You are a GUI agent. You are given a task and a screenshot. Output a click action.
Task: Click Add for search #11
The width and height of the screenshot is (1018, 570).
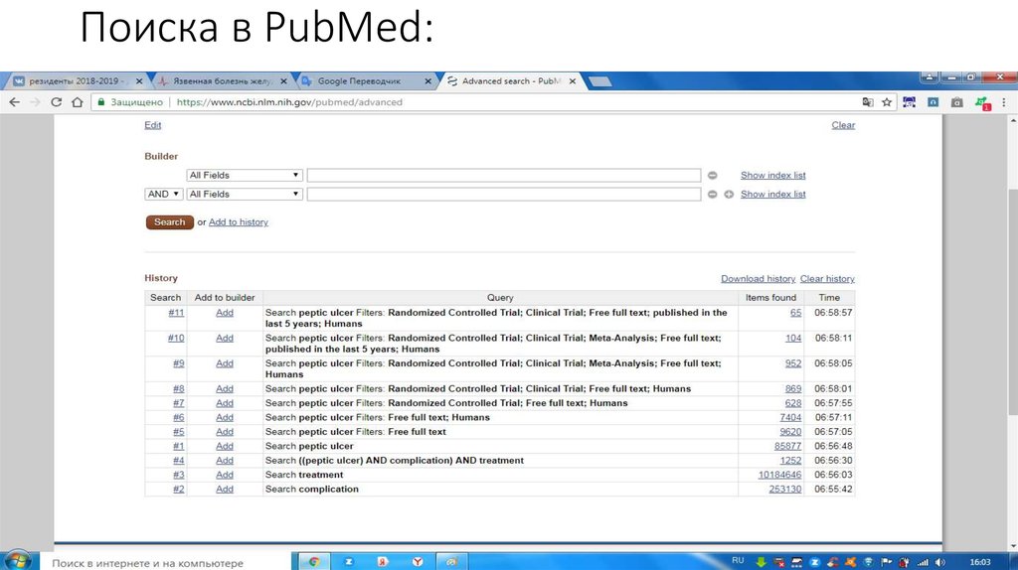point(225,313)
